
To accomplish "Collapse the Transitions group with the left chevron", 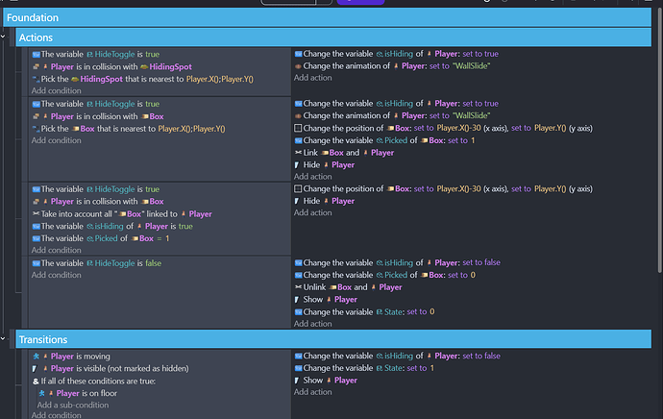I will click(x=11, y=339).
